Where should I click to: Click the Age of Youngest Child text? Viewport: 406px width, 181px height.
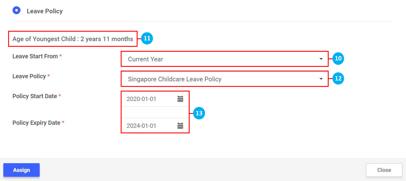73,39
